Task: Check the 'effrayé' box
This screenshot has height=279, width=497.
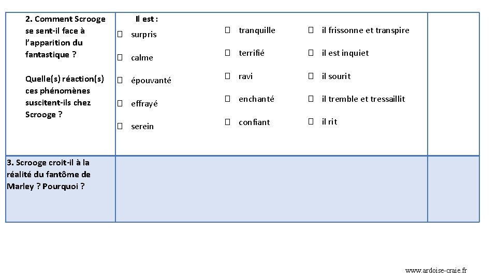Action: point(120,103)
